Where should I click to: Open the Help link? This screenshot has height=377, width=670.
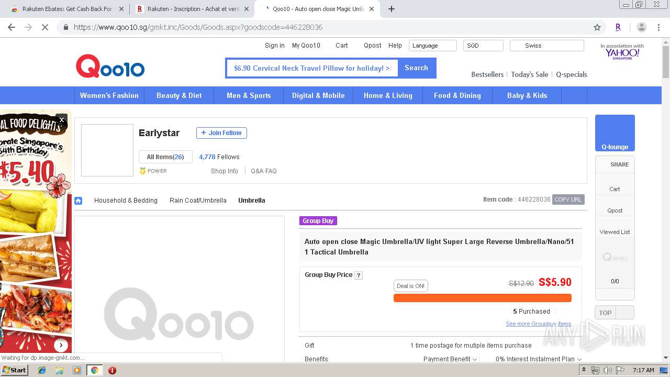coord(395,46)
